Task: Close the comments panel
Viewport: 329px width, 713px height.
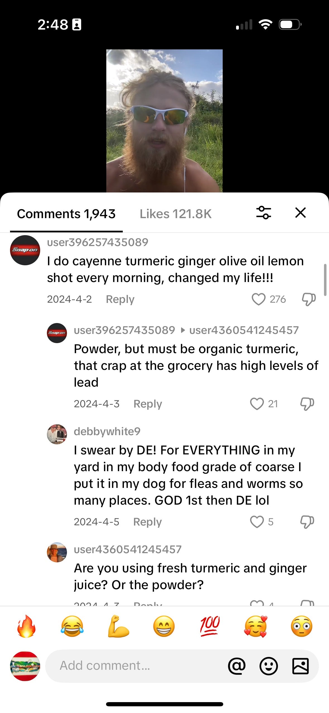Action: coord(300,213)
